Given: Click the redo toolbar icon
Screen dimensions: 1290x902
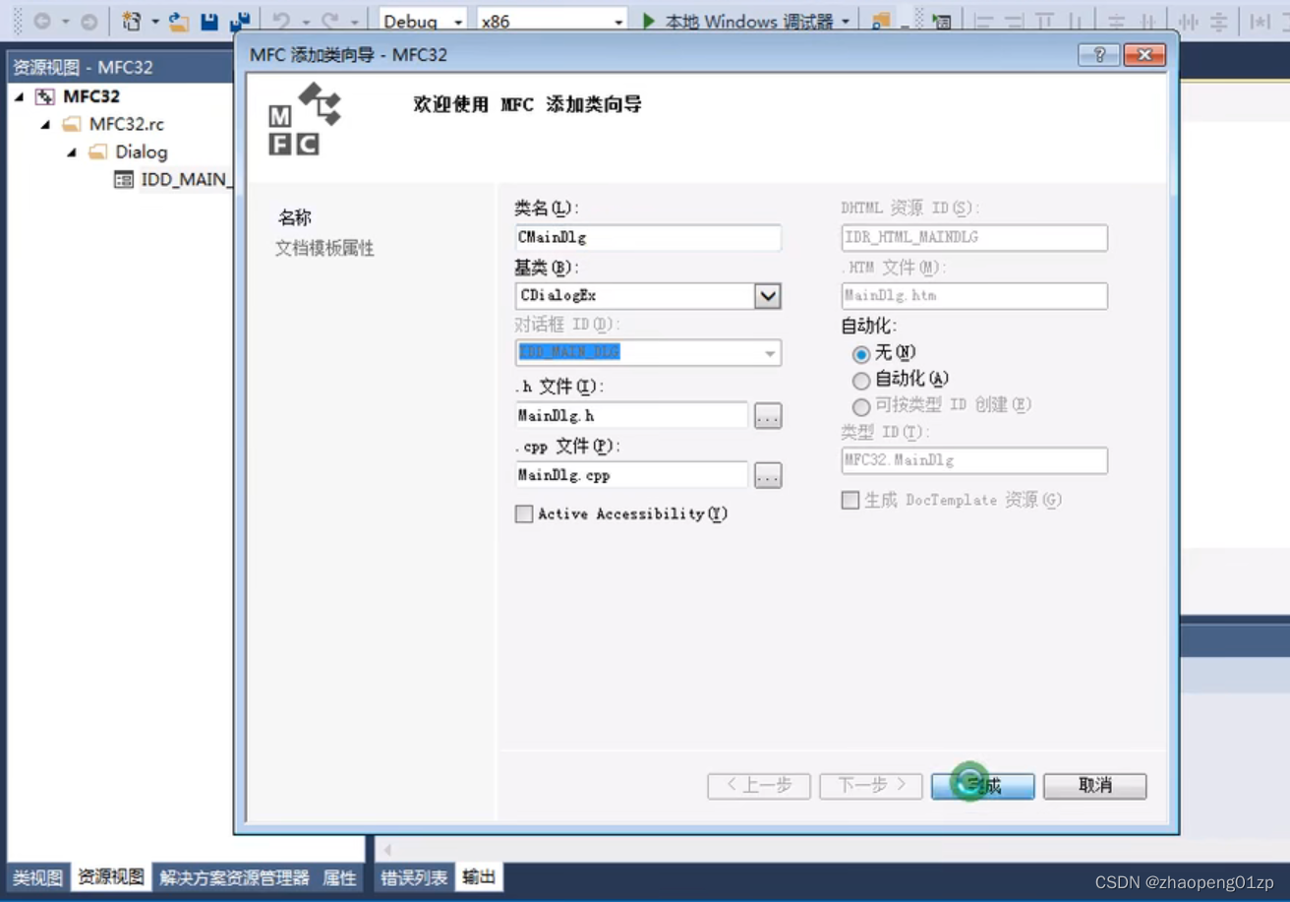Looking at the screenshot, I should pyautogui.click(x=330, y=21).
